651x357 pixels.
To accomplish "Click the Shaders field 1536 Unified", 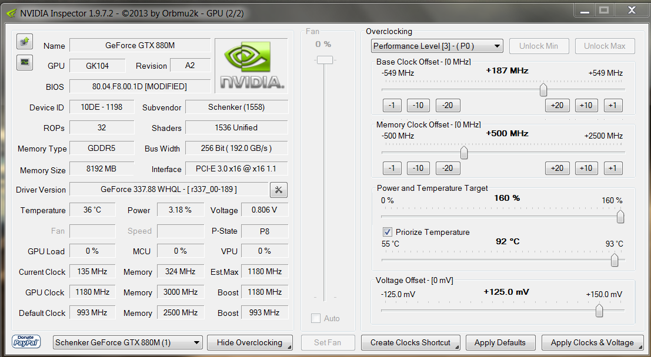I will coord(236,127).
